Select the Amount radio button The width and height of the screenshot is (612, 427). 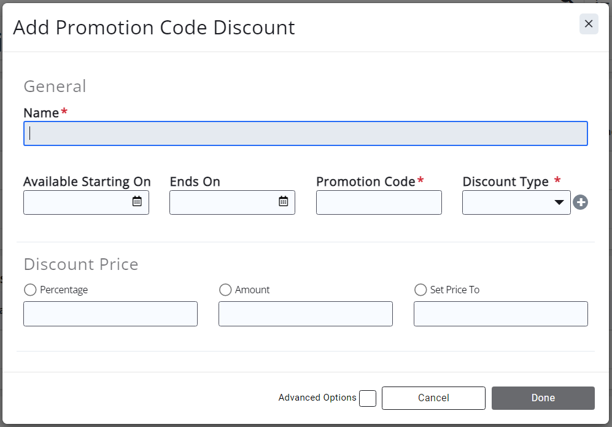point(225,290)
